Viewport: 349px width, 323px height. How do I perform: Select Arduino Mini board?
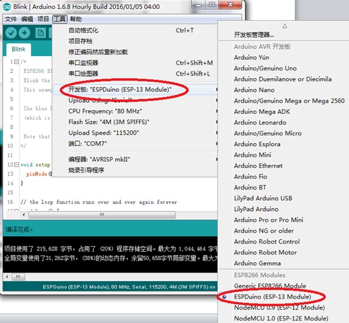(283, 155)
